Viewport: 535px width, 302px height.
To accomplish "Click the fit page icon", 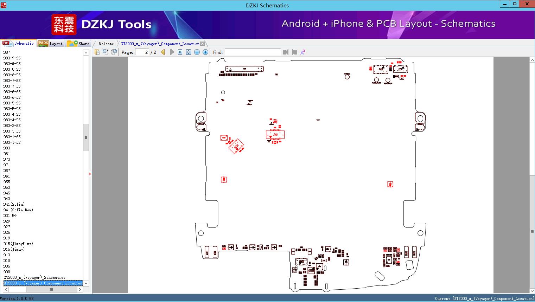I will pyautogui.click(x=189, y=52).
